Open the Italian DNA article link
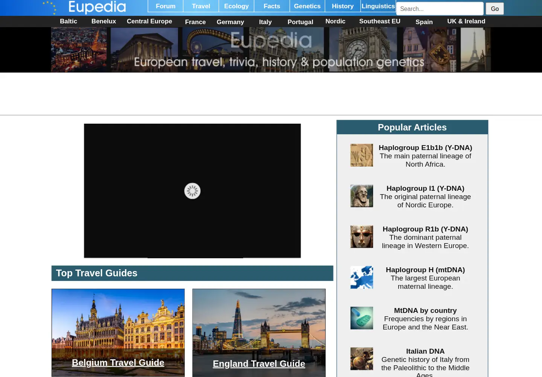Viewport: 542px width, 377px height. pyautogui.click(x=425, y=351)
